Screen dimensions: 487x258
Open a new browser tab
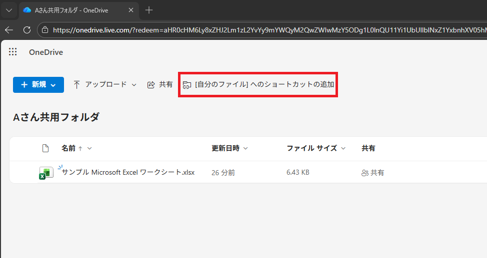point(148,10)
